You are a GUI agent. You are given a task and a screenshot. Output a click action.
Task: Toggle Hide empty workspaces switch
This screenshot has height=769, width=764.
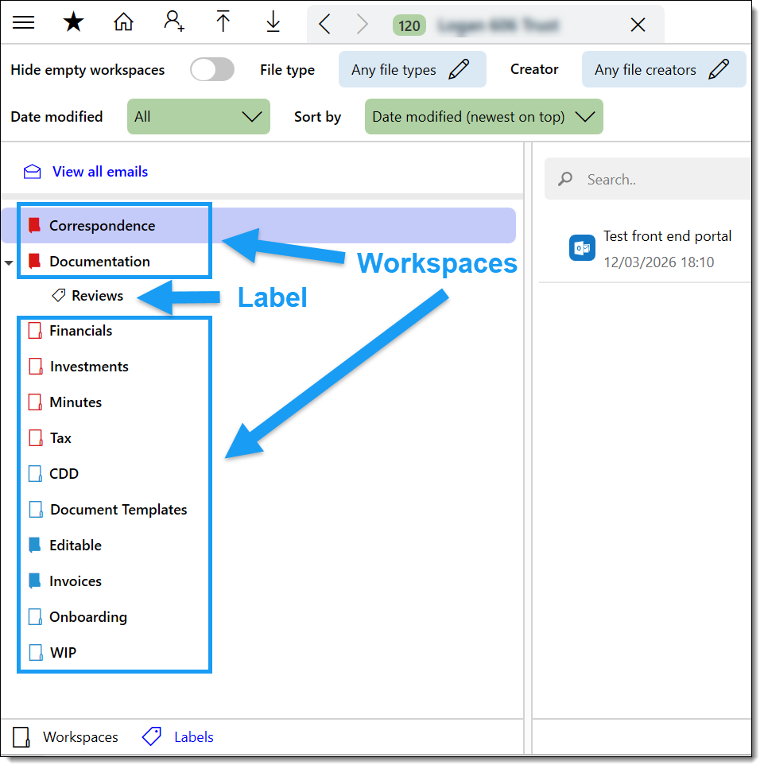(212, 70)
